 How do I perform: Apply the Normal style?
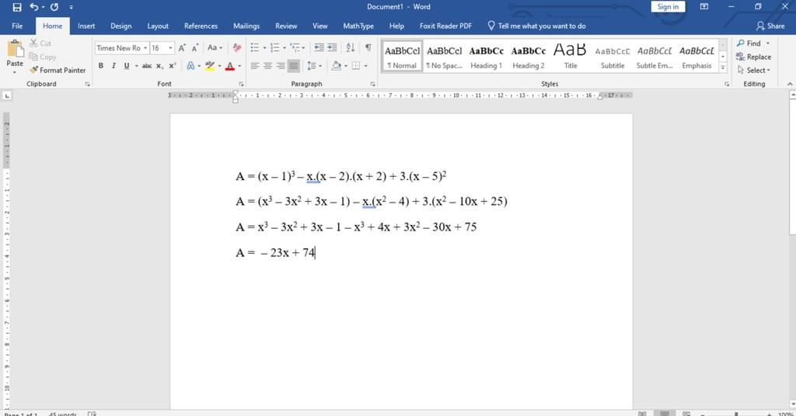402,56
